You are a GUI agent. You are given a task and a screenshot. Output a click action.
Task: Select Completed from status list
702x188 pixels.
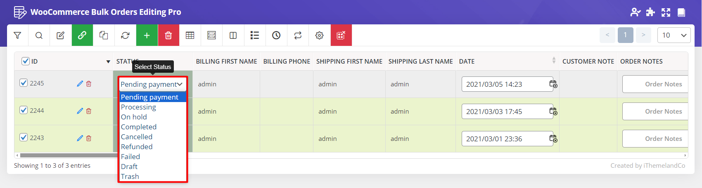pyautogui.click(x=139, y=127)
